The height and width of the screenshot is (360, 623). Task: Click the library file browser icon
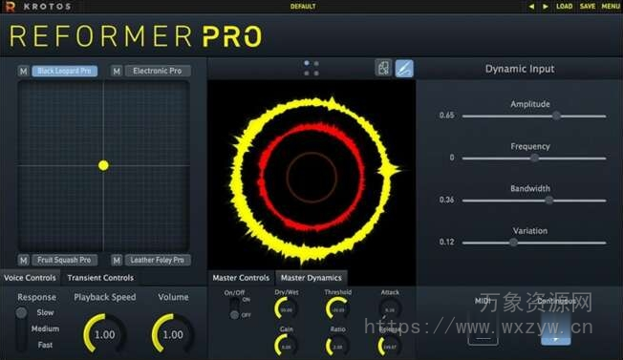pyautogui.click(x=383, y=68)
